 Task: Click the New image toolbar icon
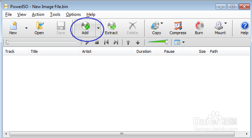[13, 26]
